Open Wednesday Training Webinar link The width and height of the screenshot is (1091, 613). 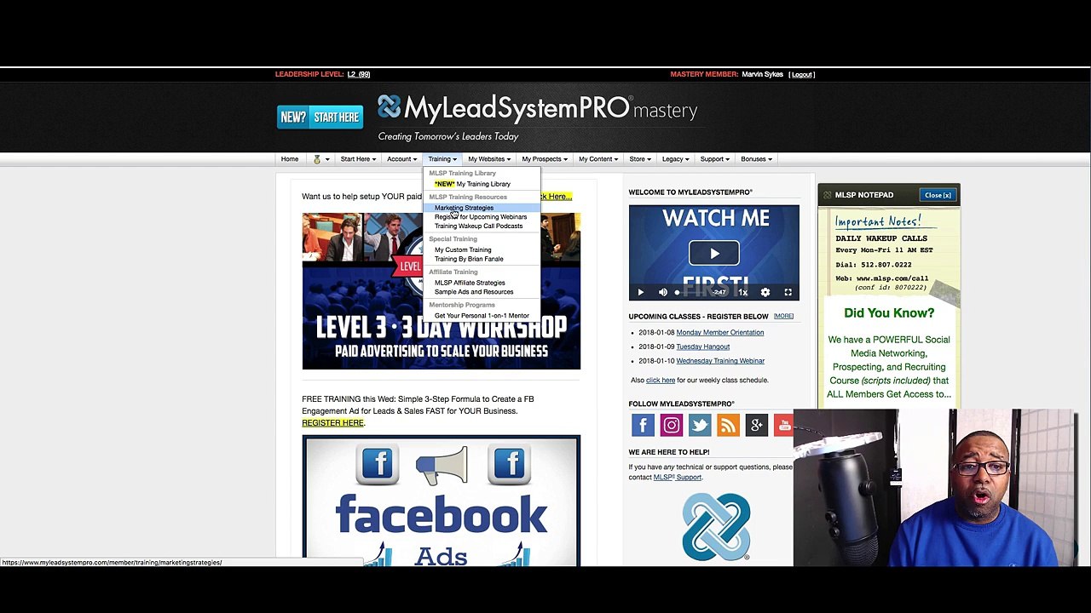tap(720, 361)
